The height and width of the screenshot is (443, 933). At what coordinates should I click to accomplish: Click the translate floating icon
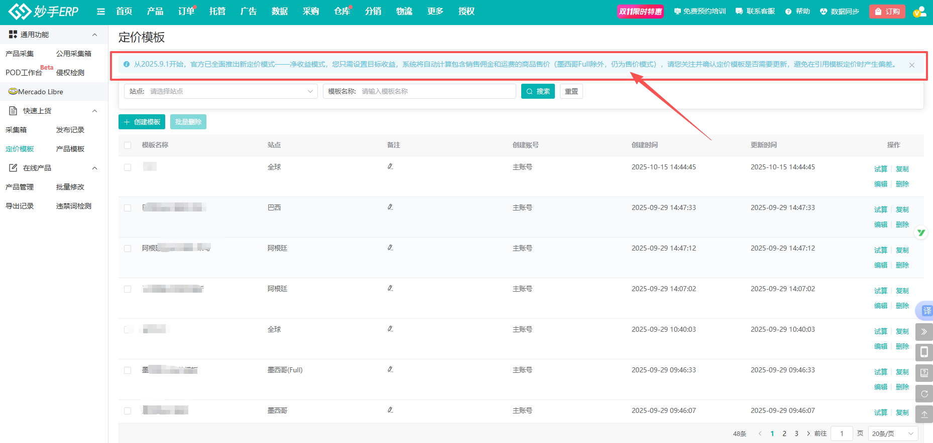tap(925, 311)
